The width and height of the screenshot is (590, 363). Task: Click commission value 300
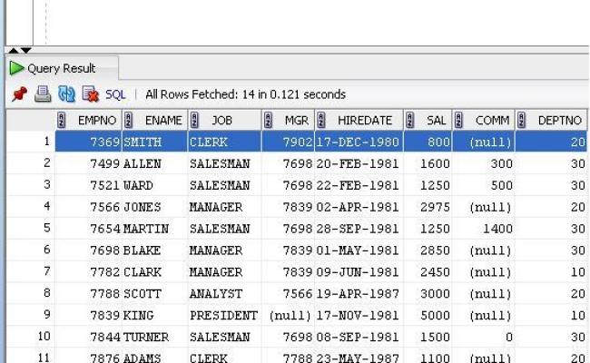point(484,163)
